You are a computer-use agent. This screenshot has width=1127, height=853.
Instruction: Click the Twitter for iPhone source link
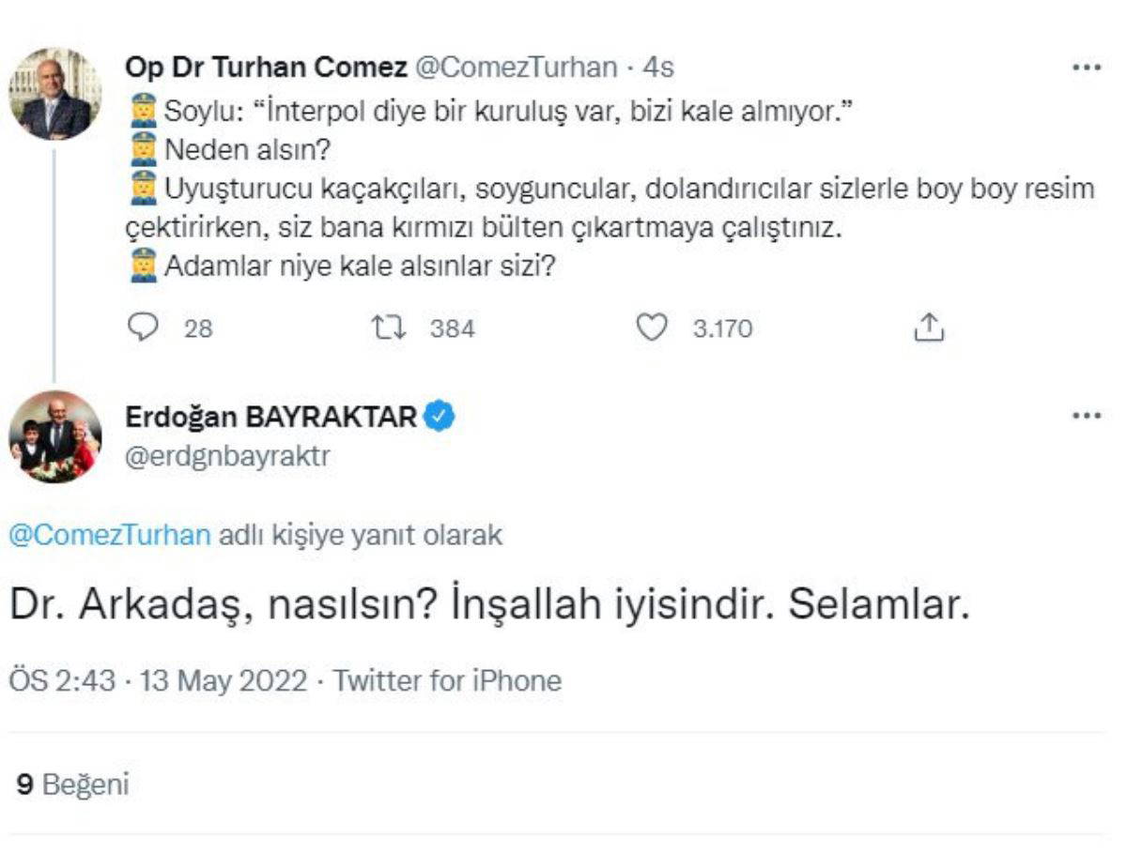pos(447,680)
